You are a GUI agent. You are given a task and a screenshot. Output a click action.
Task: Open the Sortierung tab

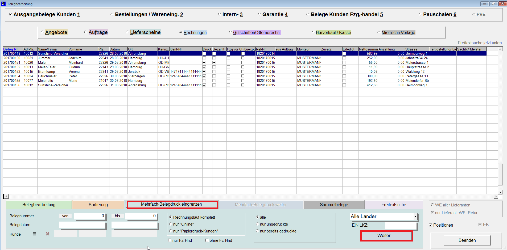coord(98,205)
